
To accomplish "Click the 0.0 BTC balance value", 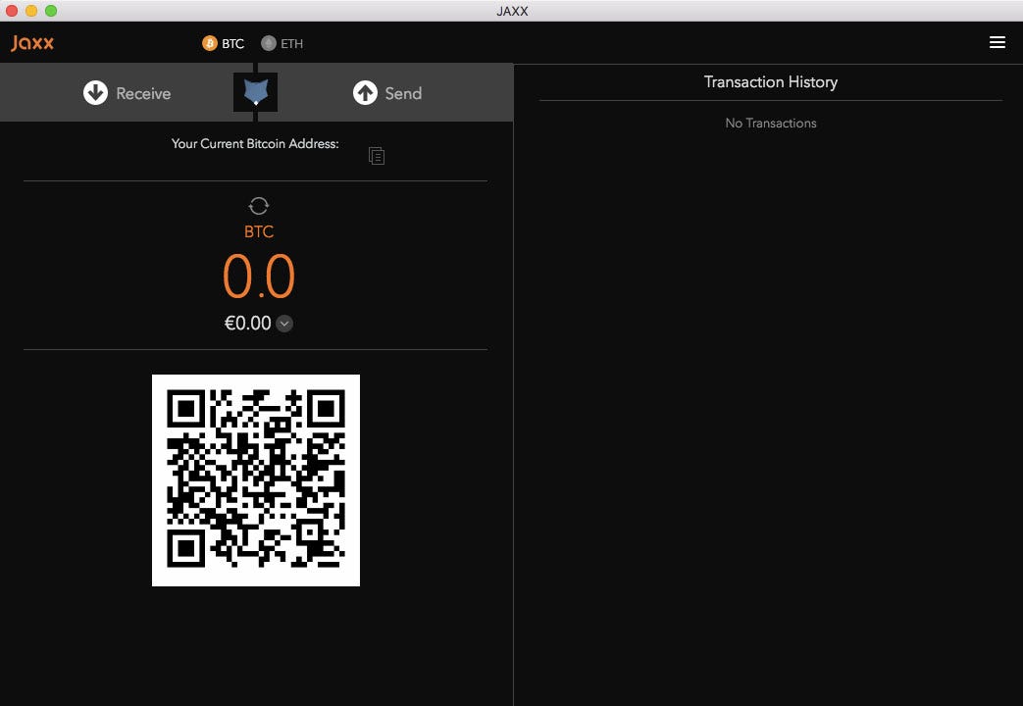I will coord(259,276).
